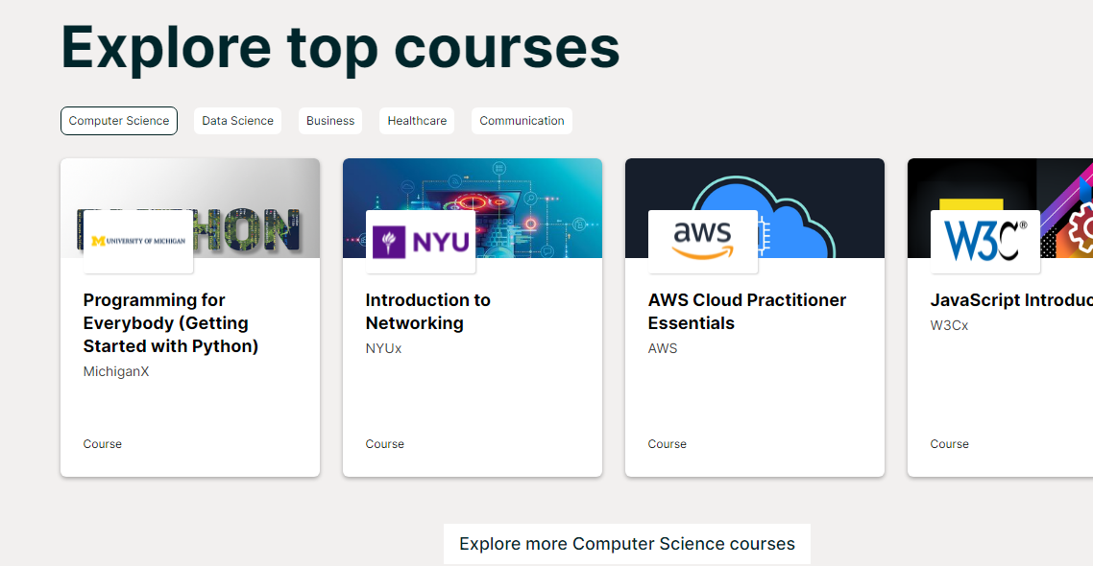Click the Course label on MichiganX card
Screen dimensions: 1093x566
pyautogui.click(x=103, y=444)
